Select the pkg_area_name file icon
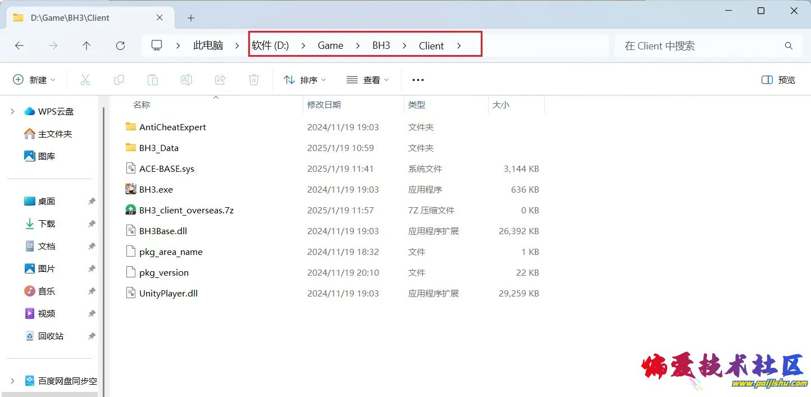This screenshot has height=397, width=811. pyautogui.click(x=131, y=252)
